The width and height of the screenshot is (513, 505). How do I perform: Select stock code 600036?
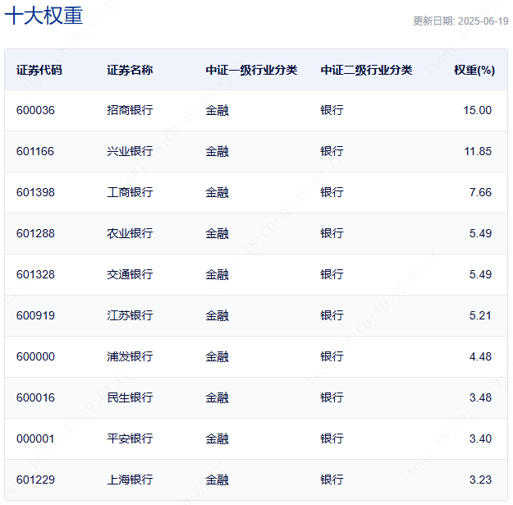click(35, 110)
